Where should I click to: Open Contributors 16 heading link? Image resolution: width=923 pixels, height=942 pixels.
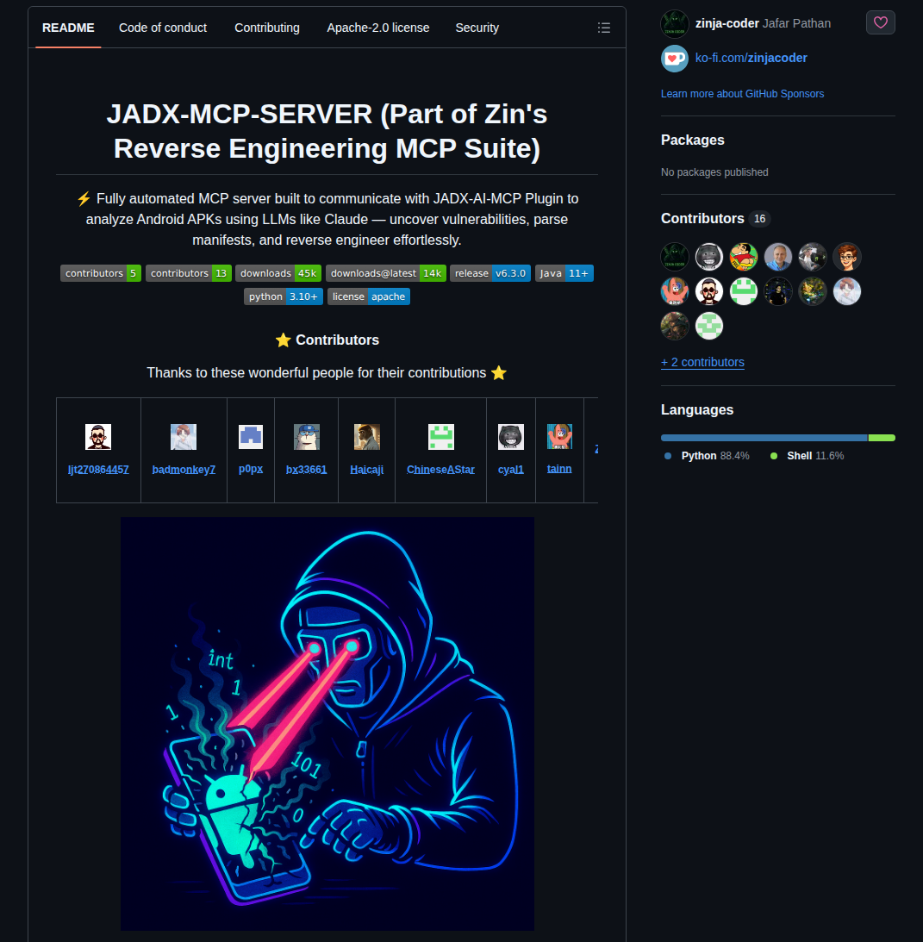tap(715, 219)
